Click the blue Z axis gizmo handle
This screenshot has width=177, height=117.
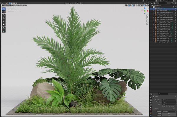[x=145, y=8]
